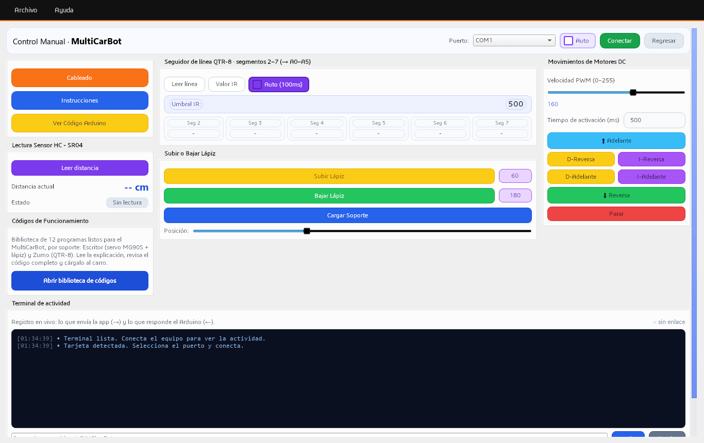Open the Ayuda menu
704x443 pixels.
coord(64,10)
